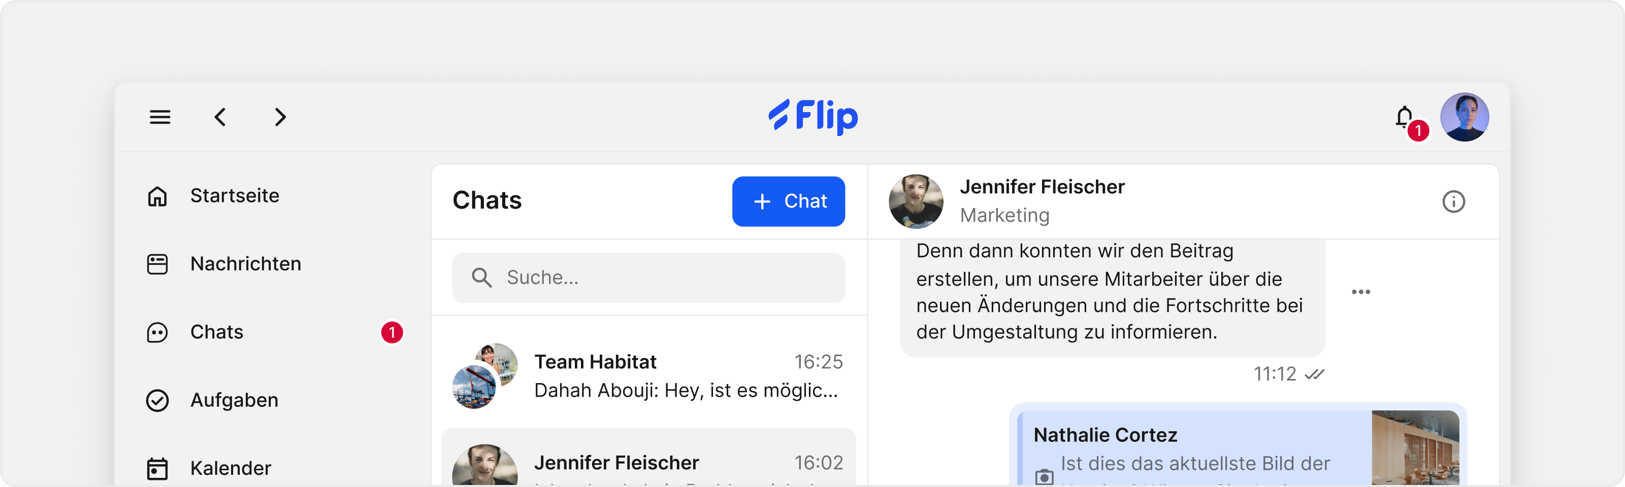The image size is (1625, 487).
Task: Click the Chats heading
Action: tap(487, 200)
